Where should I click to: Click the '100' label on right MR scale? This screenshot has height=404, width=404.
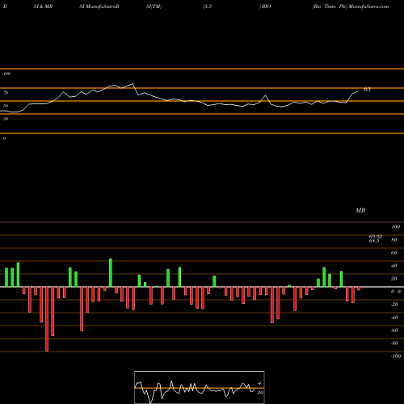pos(395,227)
